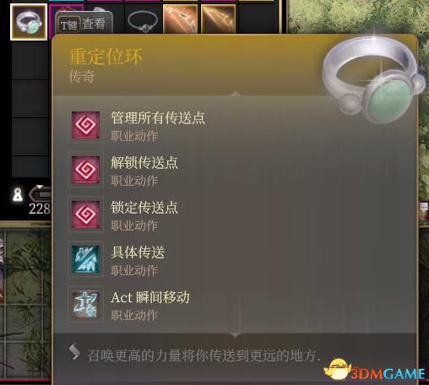Click the 解锁传送点 action label
The image size is (429, 385).
(144, 163)
